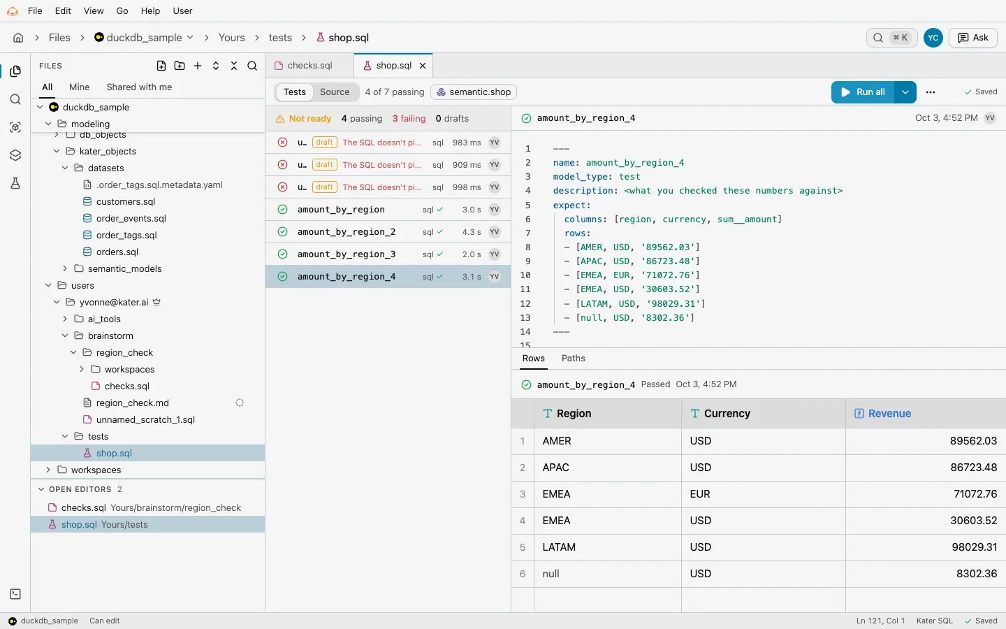Open the View menu
The width and height of the screenshot is (1006, 629).
pos(94,10)
